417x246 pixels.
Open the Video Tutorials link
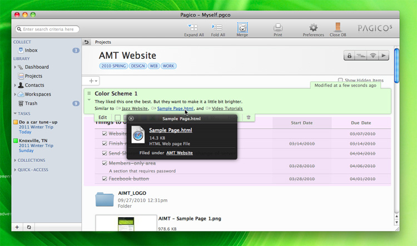tap(227, 108)
